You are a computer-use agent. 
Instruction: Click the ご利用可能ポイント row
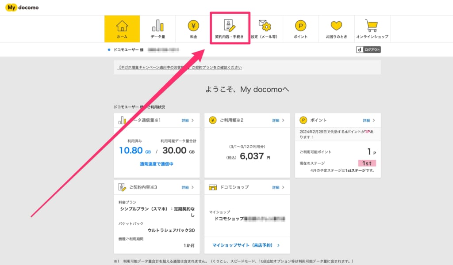tap(338, 151)
